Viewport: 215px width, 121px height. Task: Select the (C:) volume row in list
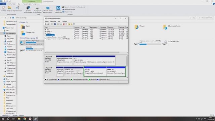(x=86, y=29)
